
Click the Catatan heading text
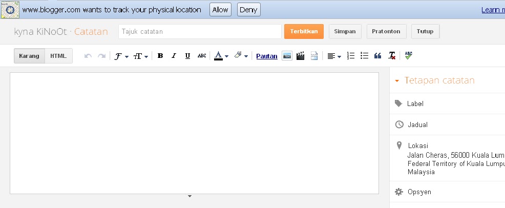91,32
